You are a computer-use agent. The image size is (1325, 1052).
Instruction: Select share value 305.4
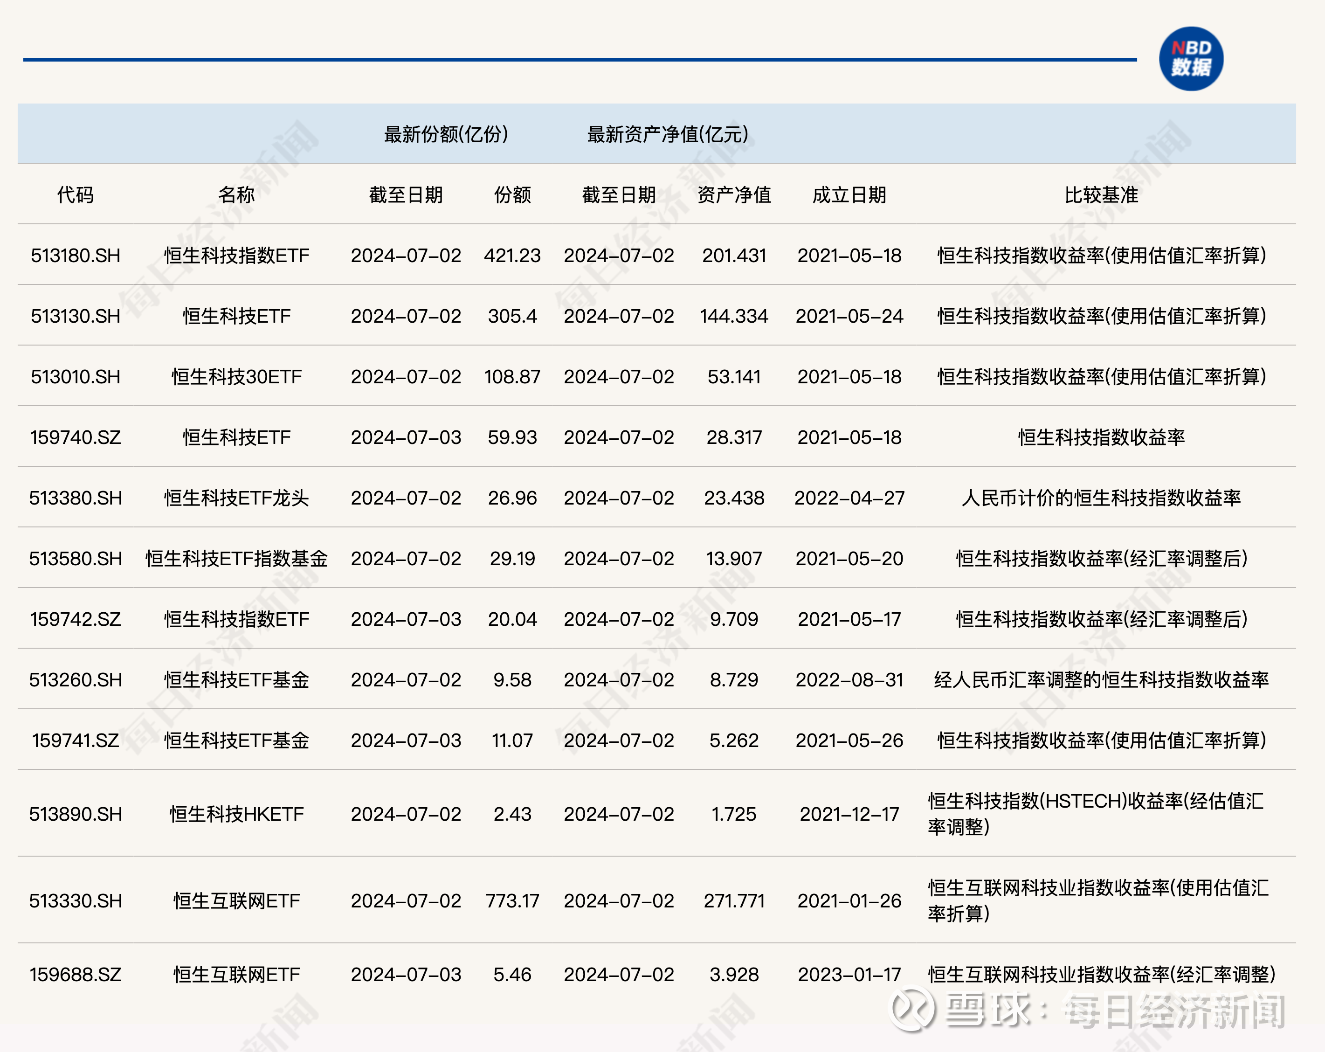click(512, 316)
